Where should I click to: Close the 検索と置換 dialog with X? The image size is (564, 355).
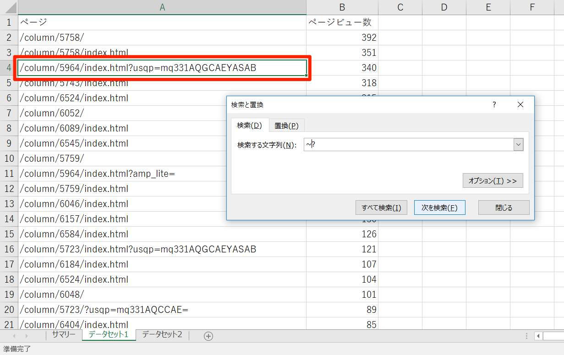(520, 104)
